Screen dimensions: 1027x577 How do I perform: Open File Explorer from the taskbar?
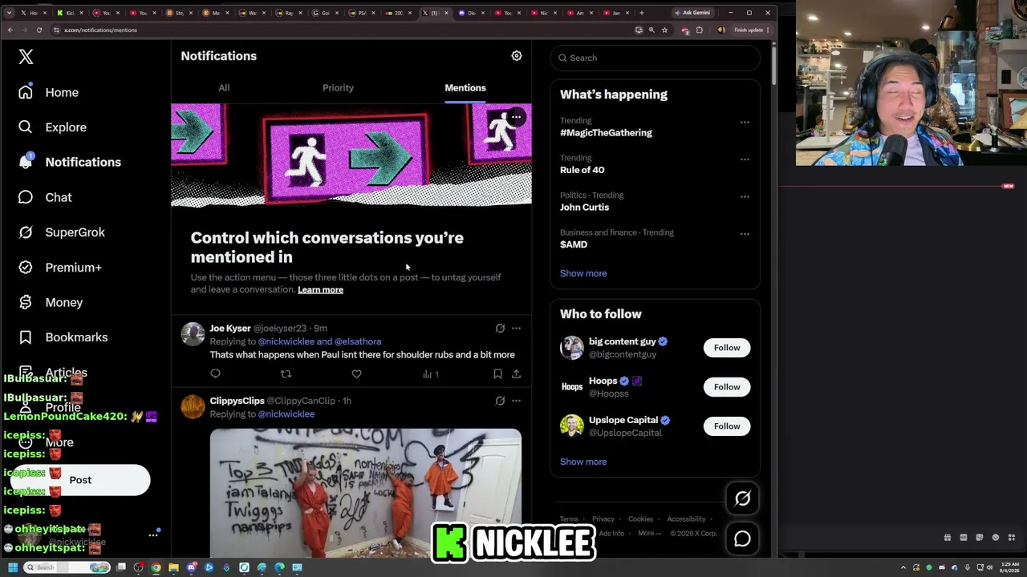tap(173, 567)
